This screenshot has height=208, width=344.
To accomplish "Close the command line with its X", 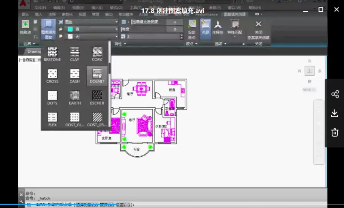I will (21, 195).
